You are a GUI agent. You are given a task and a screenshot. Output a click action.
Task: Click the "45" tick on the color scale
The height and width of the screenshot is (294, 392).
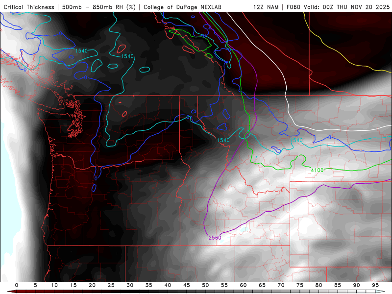click(187, 285)
